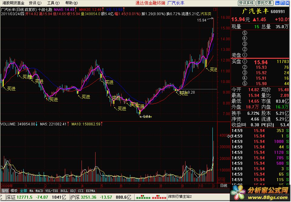Click the 资讯系统 button
This screenshot has height=202, width=291.
246,3
